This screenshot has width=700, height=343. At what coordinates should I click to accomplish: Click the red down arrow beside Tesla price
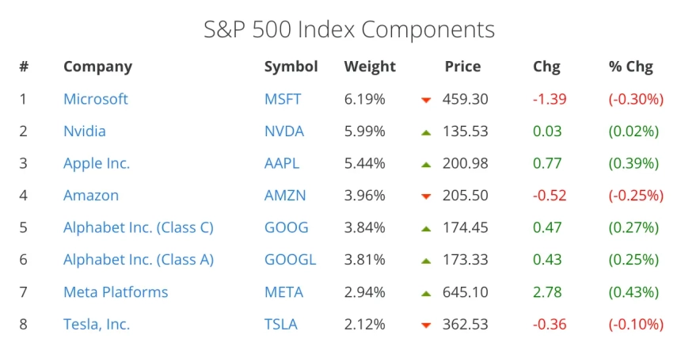tap(426, 325)
